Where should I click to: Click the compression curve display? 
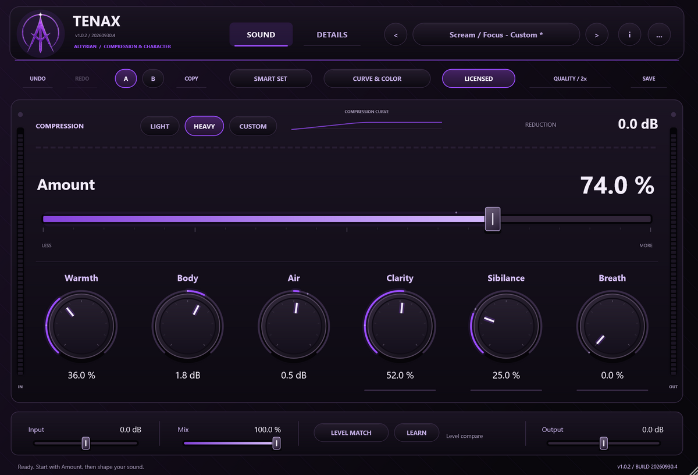pos(366,124)
